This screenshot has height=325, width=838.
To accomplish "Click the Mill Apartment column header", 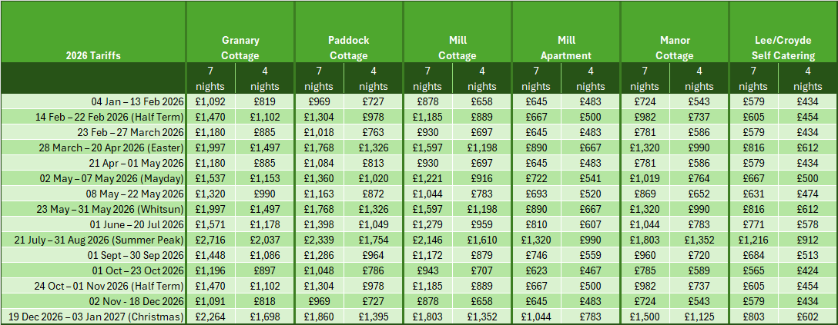I will 565,48.
